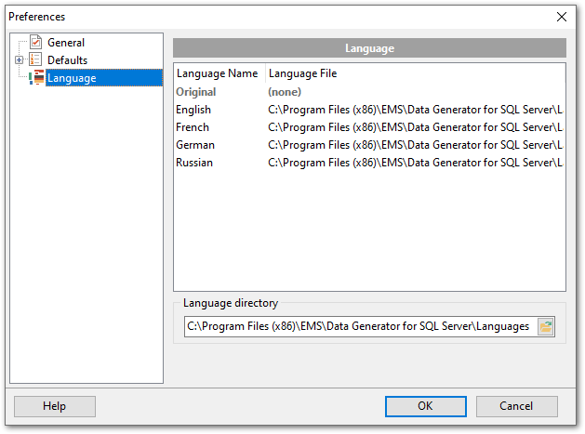Click into the Language directory path field
Screen dimensions: 585x434
pyautogui.click(x=358, y=326)
